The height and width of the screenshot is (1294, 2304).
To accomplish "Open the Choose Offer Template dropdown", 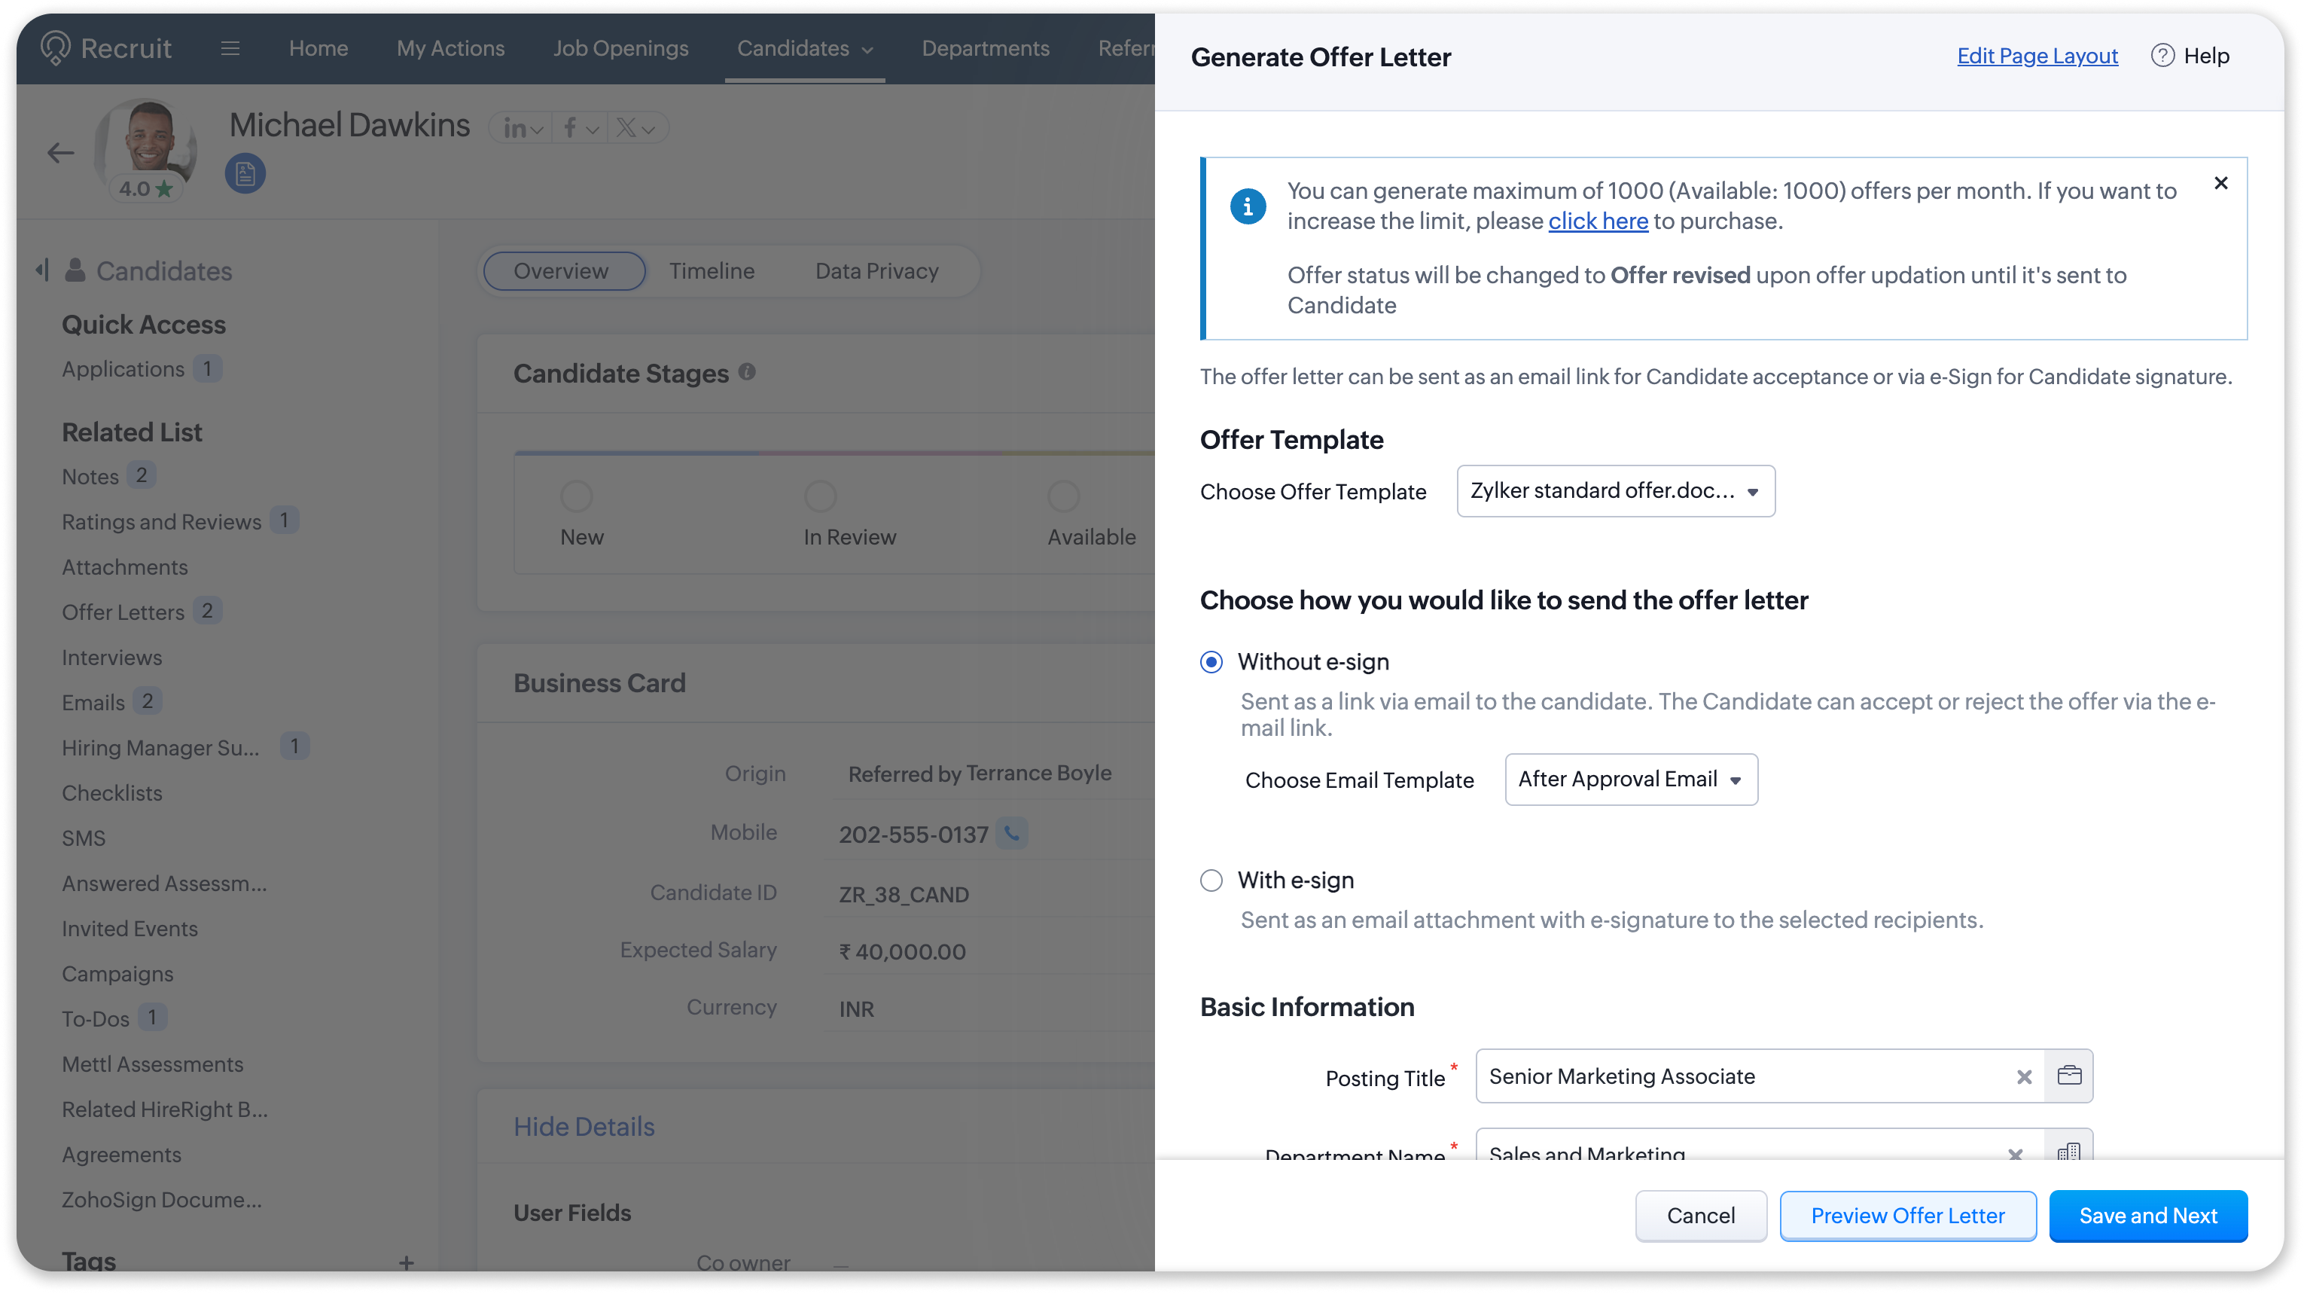I will (1615, 491).
